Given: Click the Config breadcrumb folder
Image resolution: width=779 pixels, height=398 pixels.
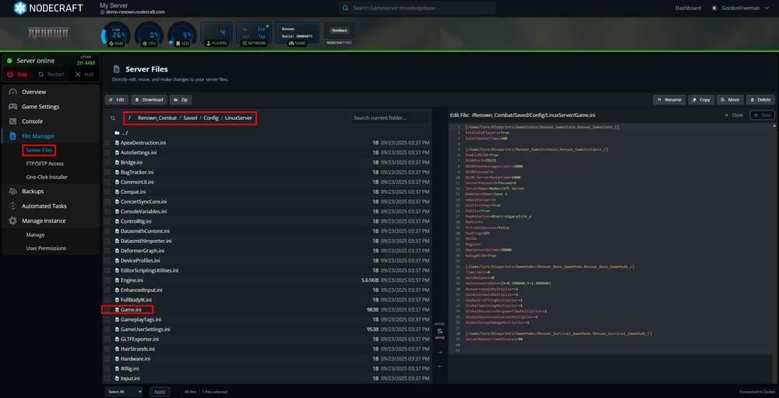Looking at the screenshot, I should tap(211, 118).
